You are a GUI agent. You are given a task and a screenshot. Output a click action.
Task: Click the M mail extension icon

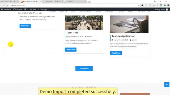[x=161, y=5]
